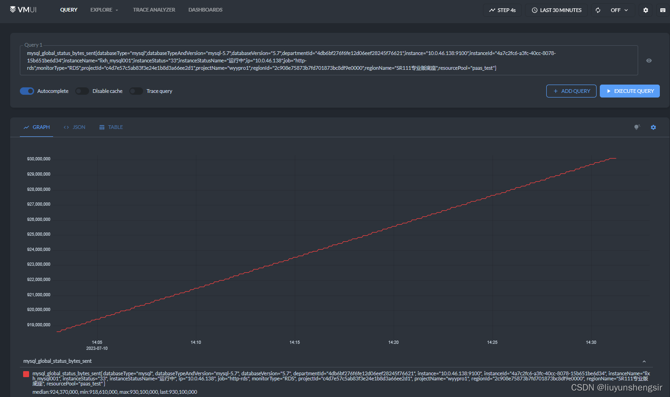Collapse the legend with the chevron arrow
Screen dimensions: 670x397
(645, 362)
